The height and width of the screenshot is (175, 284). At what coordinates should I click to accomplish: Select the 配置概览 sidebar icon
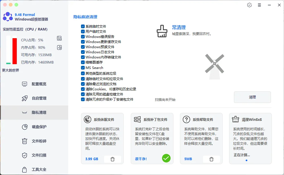25,84
